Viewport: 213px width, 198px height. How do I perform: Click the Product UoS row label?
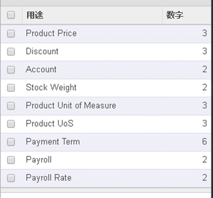50,124
